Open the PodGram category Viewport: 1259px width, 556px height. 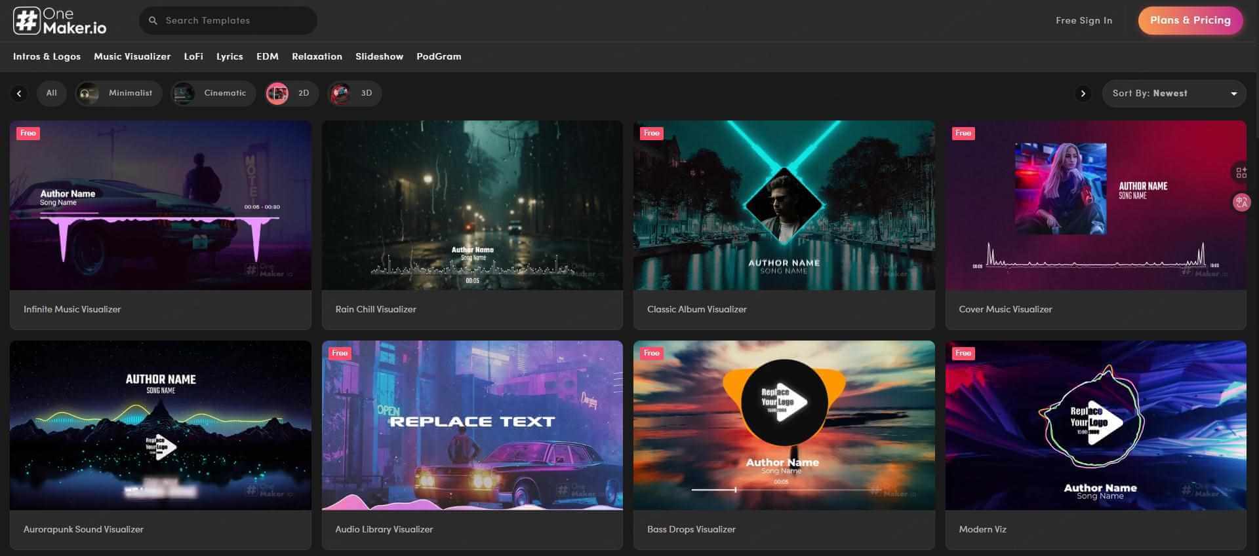(x=439, y=56)
